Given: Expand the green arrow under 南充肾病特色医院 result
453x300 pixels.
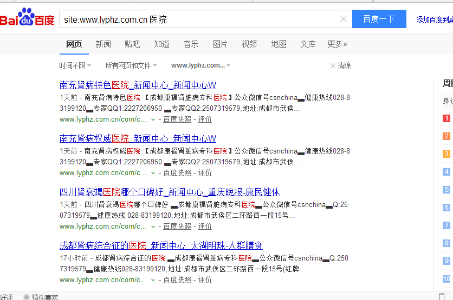Looking at the screenshot, I should pyautogui.click(x=153, y=119).
